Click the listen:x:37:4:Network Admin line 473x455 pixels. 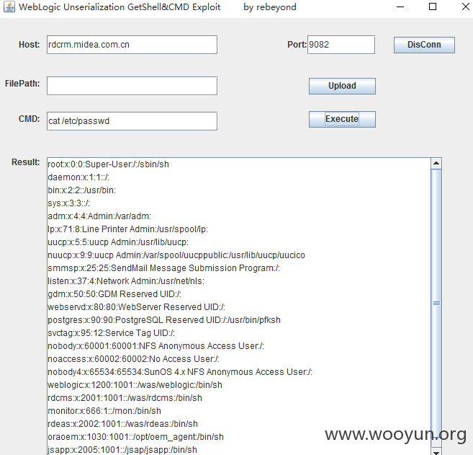126,281
